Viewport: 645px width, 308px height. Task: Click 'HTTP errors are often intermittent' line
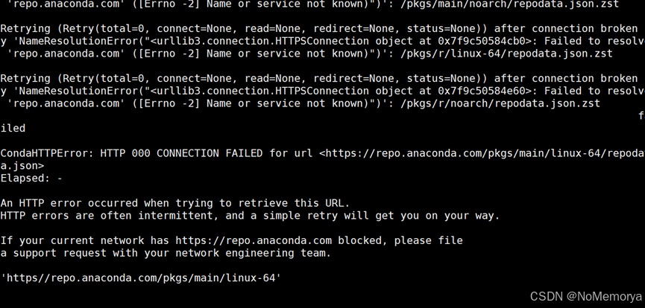250,216
